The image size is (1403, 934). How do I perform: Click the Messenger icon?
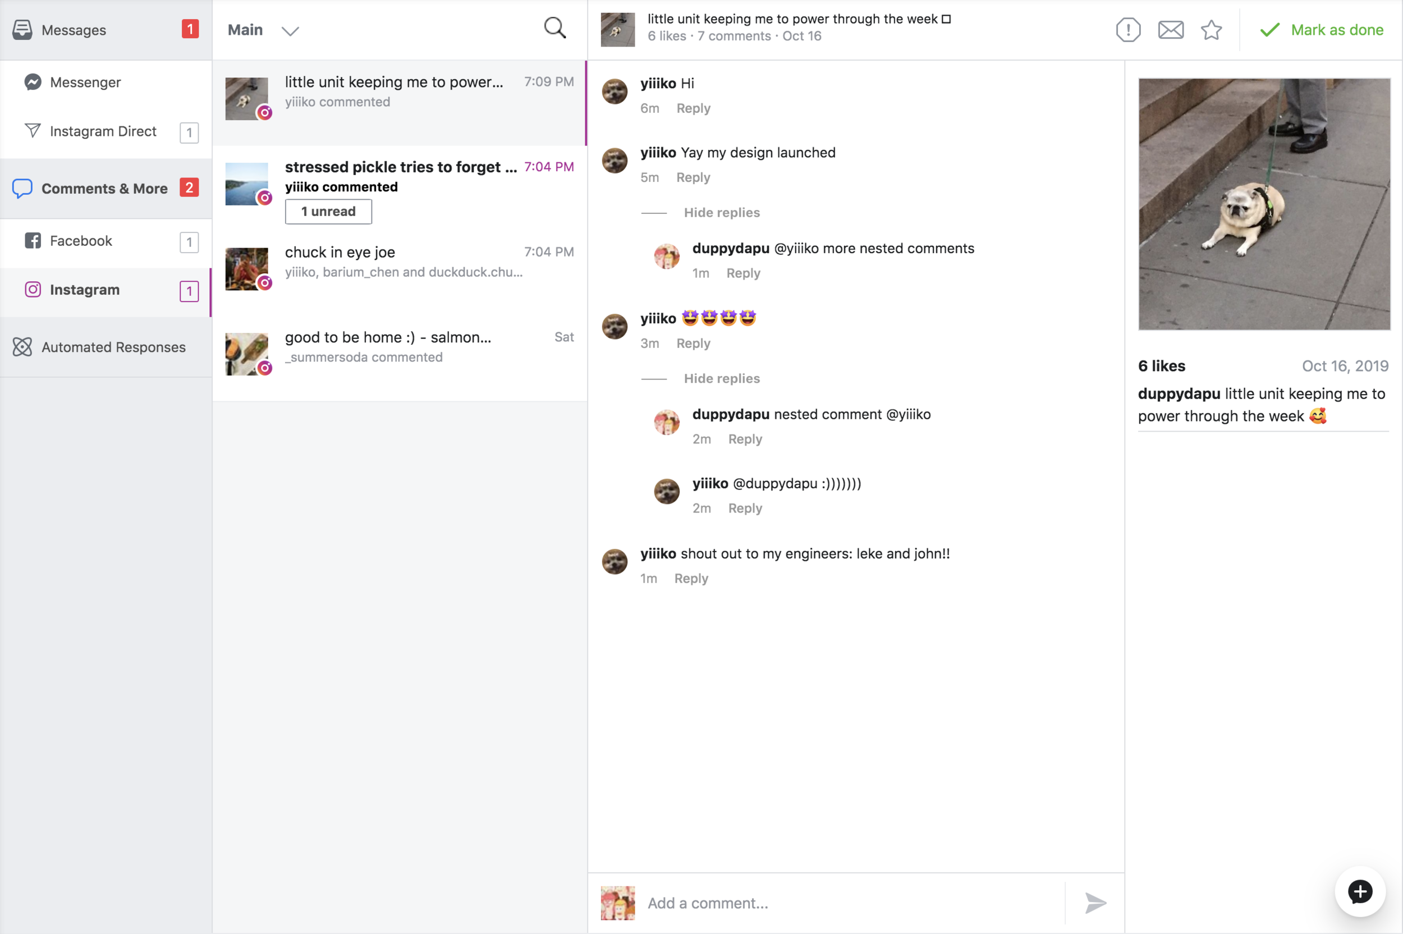(33, 81)
